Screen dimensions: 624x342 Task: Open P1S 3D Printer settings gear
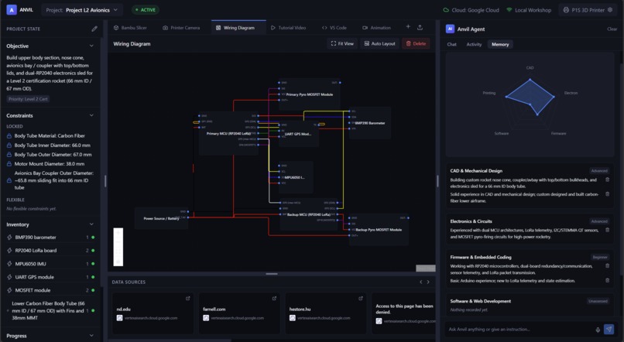point(610,10)
